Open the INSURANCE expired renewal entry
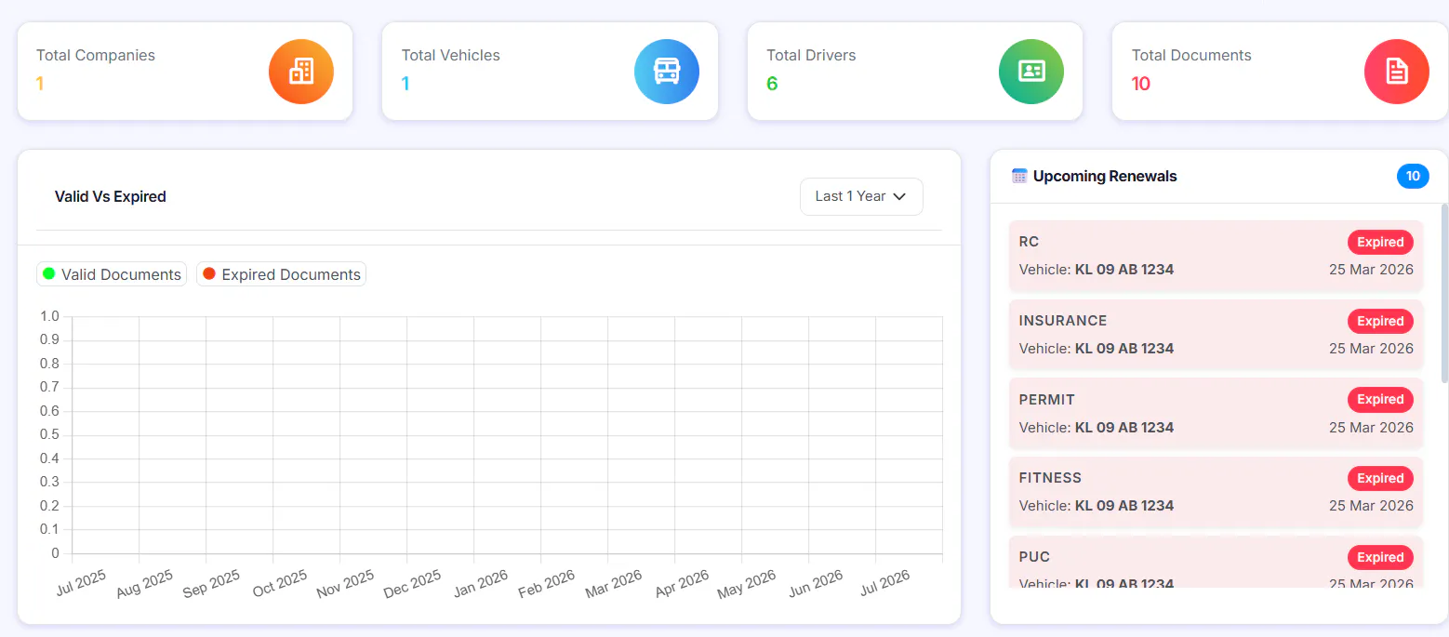Screen dimensions: 1449x637 click(1216, 335)
